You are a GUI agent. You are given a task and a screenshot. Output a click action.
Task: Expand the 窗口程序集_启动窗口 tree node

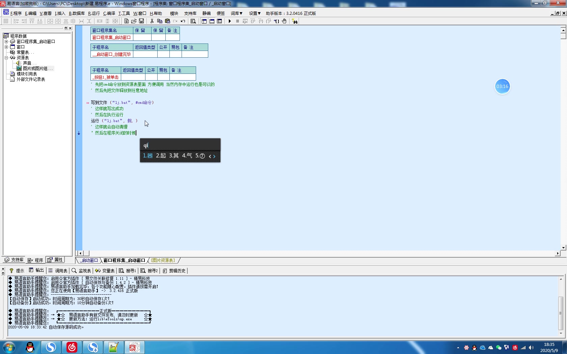point(6,41)
